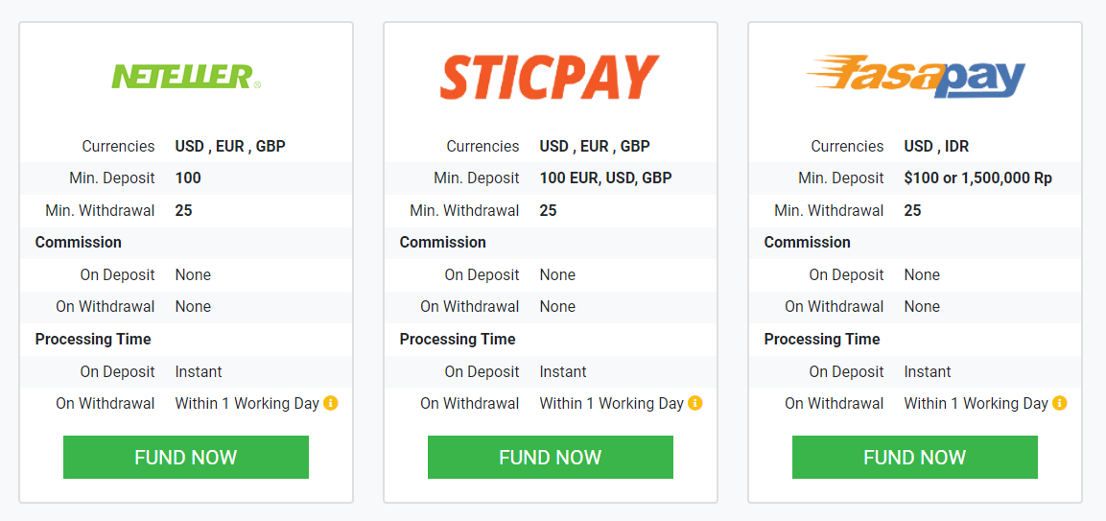This screenshot has height=521, width=1106.
Task: Click Neteller Min. Deposit label
Action: [112, 178]
